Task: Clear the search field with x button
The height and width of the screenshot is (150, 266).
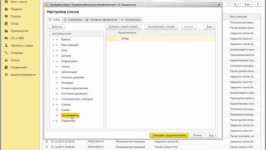Action: tap(229, 5)
